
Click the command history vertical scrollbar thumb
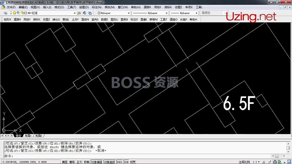[288, 148]
